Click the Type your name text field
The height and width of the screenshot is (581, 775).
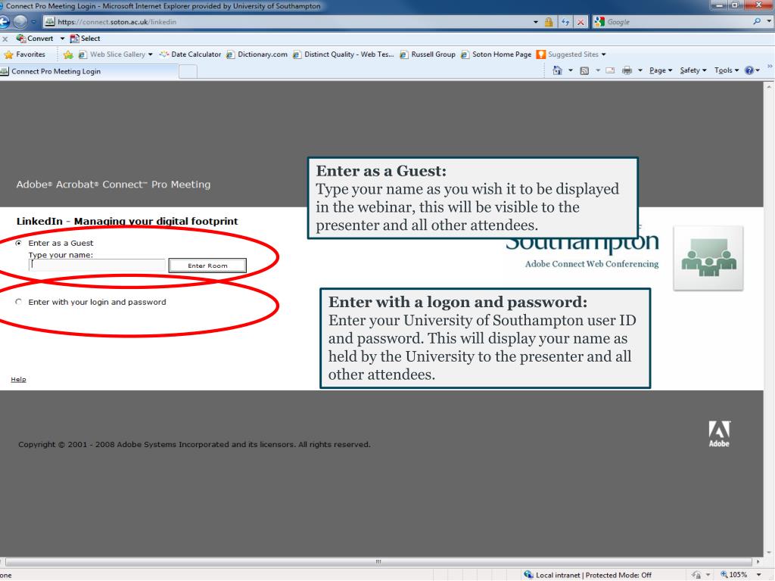point(98,266)
